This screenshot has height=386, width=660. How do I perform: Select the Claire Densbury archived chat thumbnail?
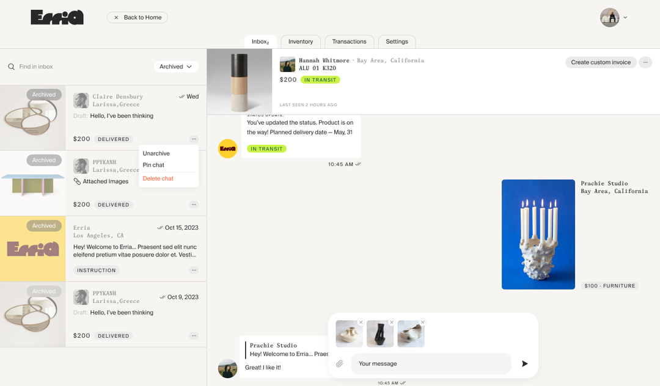pos(33,118)
